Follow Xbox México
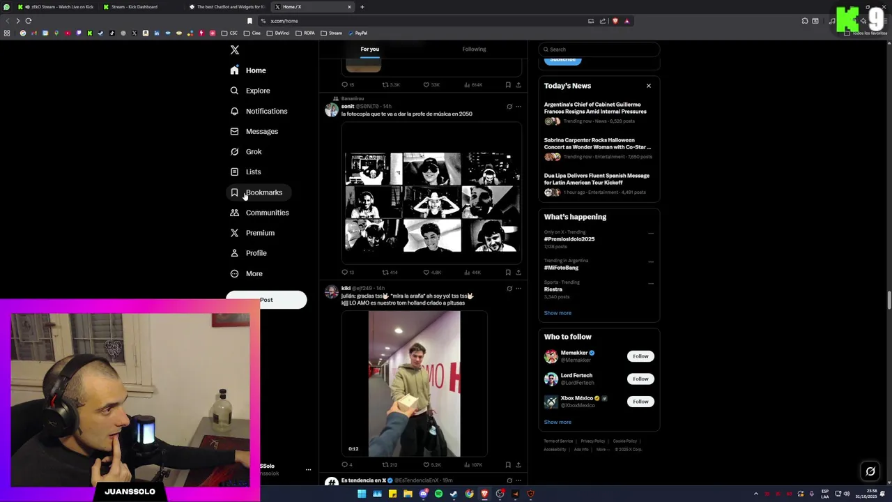This screenshot has width=892, height=502. click(640, 402)
